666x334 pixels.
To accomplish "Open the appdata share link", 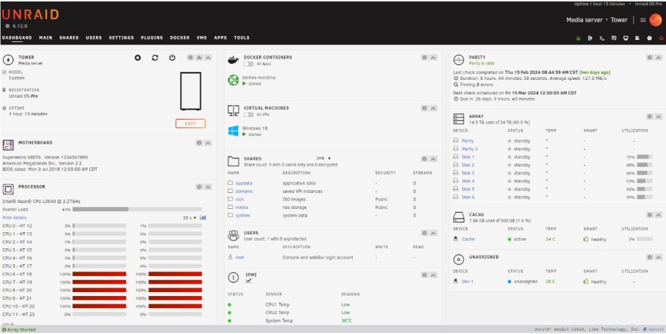I will coord(244,184).
